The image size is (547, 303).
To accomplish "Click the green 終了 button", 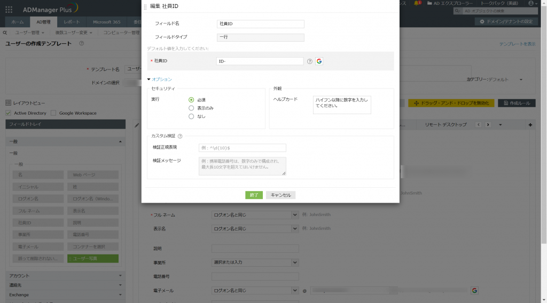I will point(254,195).
